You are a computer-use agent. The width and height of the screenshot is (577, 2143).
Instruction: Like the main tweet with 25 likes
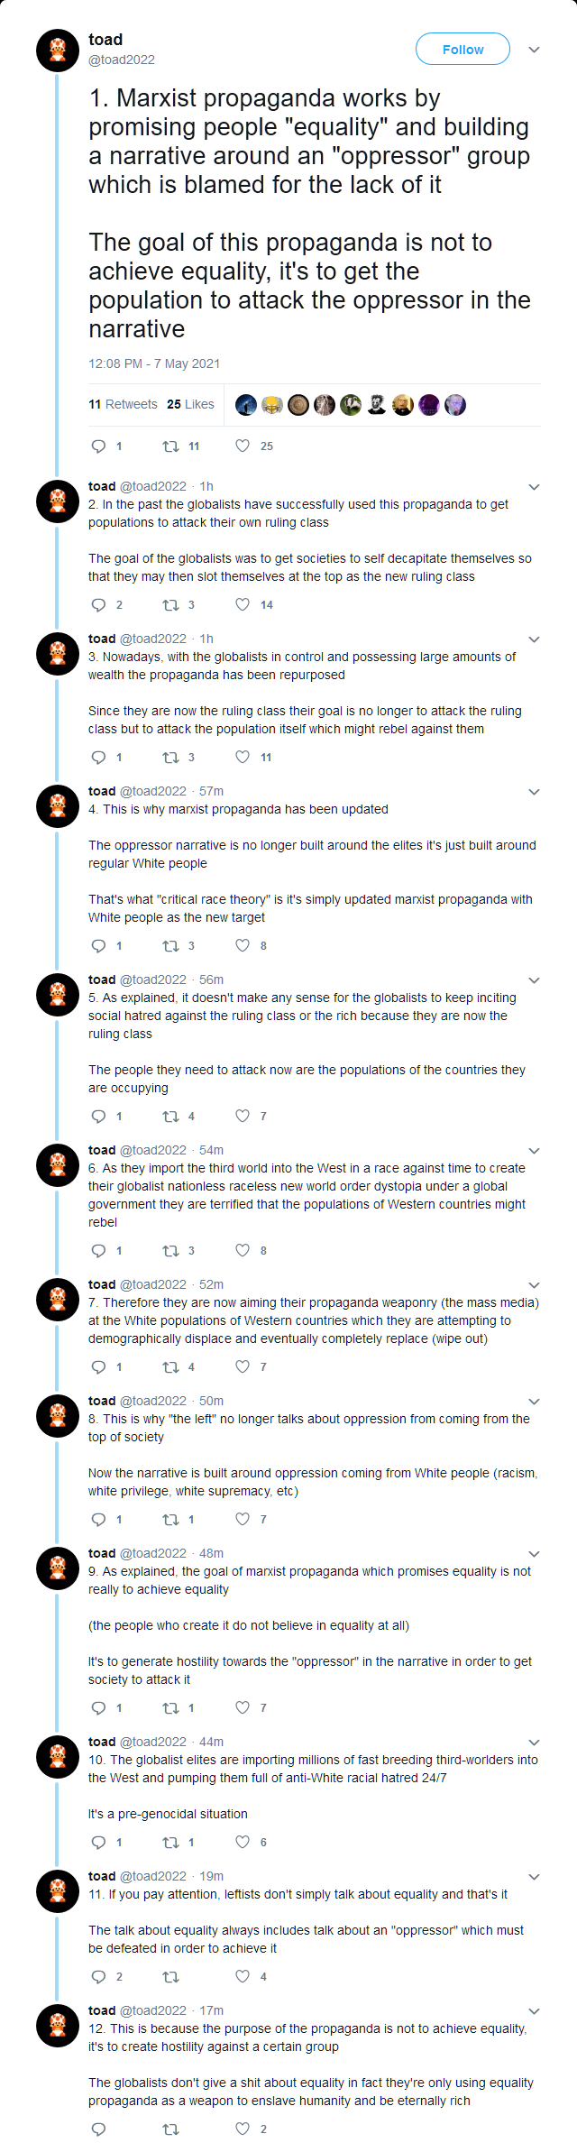pos(243,446)
